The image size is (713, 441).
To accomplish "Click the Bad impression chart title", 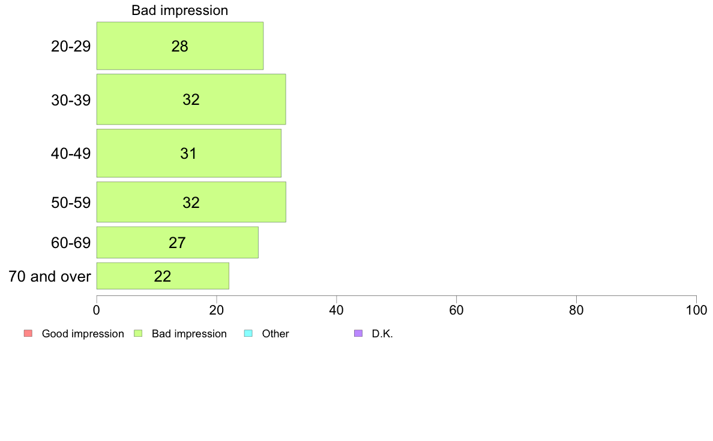I will pos(180,10).
